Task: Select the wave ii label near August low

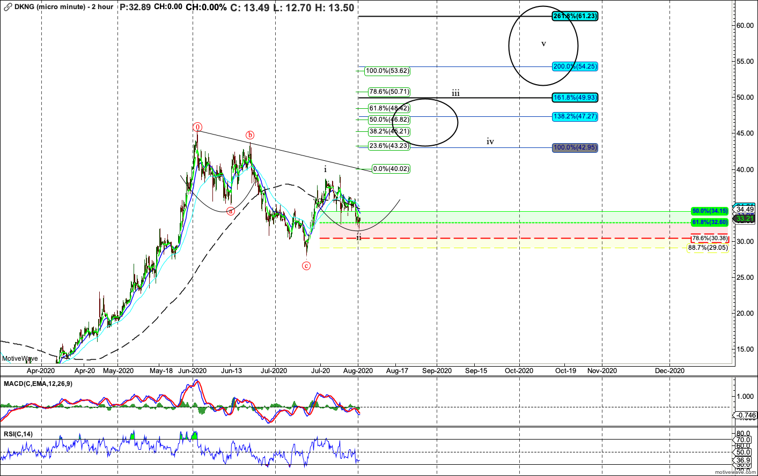Action: [x=359, y=237]
